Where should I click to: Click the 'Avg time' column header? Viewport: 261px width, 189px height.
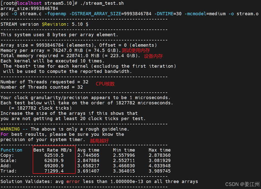(x=88, y=150)
